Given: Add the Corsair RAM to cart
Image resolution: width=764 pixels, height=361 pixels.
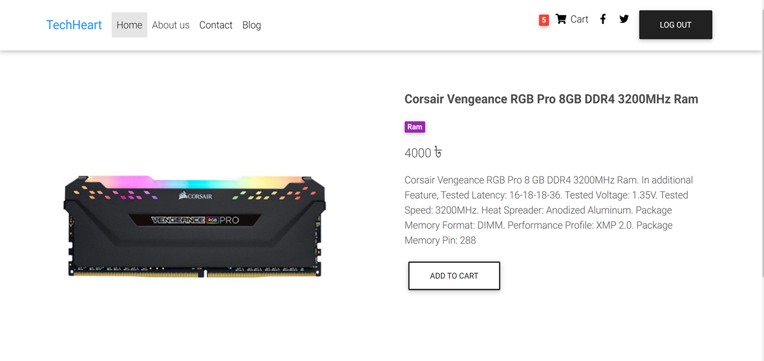Looking at the screenshot, I should [454, 276].
